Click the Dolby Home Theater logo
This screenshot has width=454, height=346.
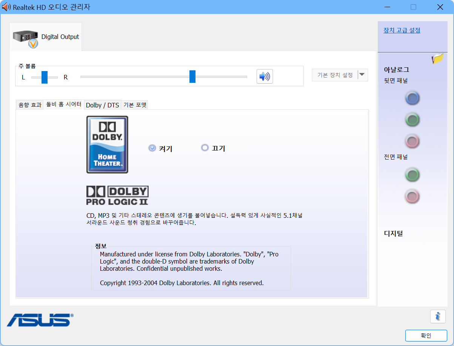(x=107, y=144)
